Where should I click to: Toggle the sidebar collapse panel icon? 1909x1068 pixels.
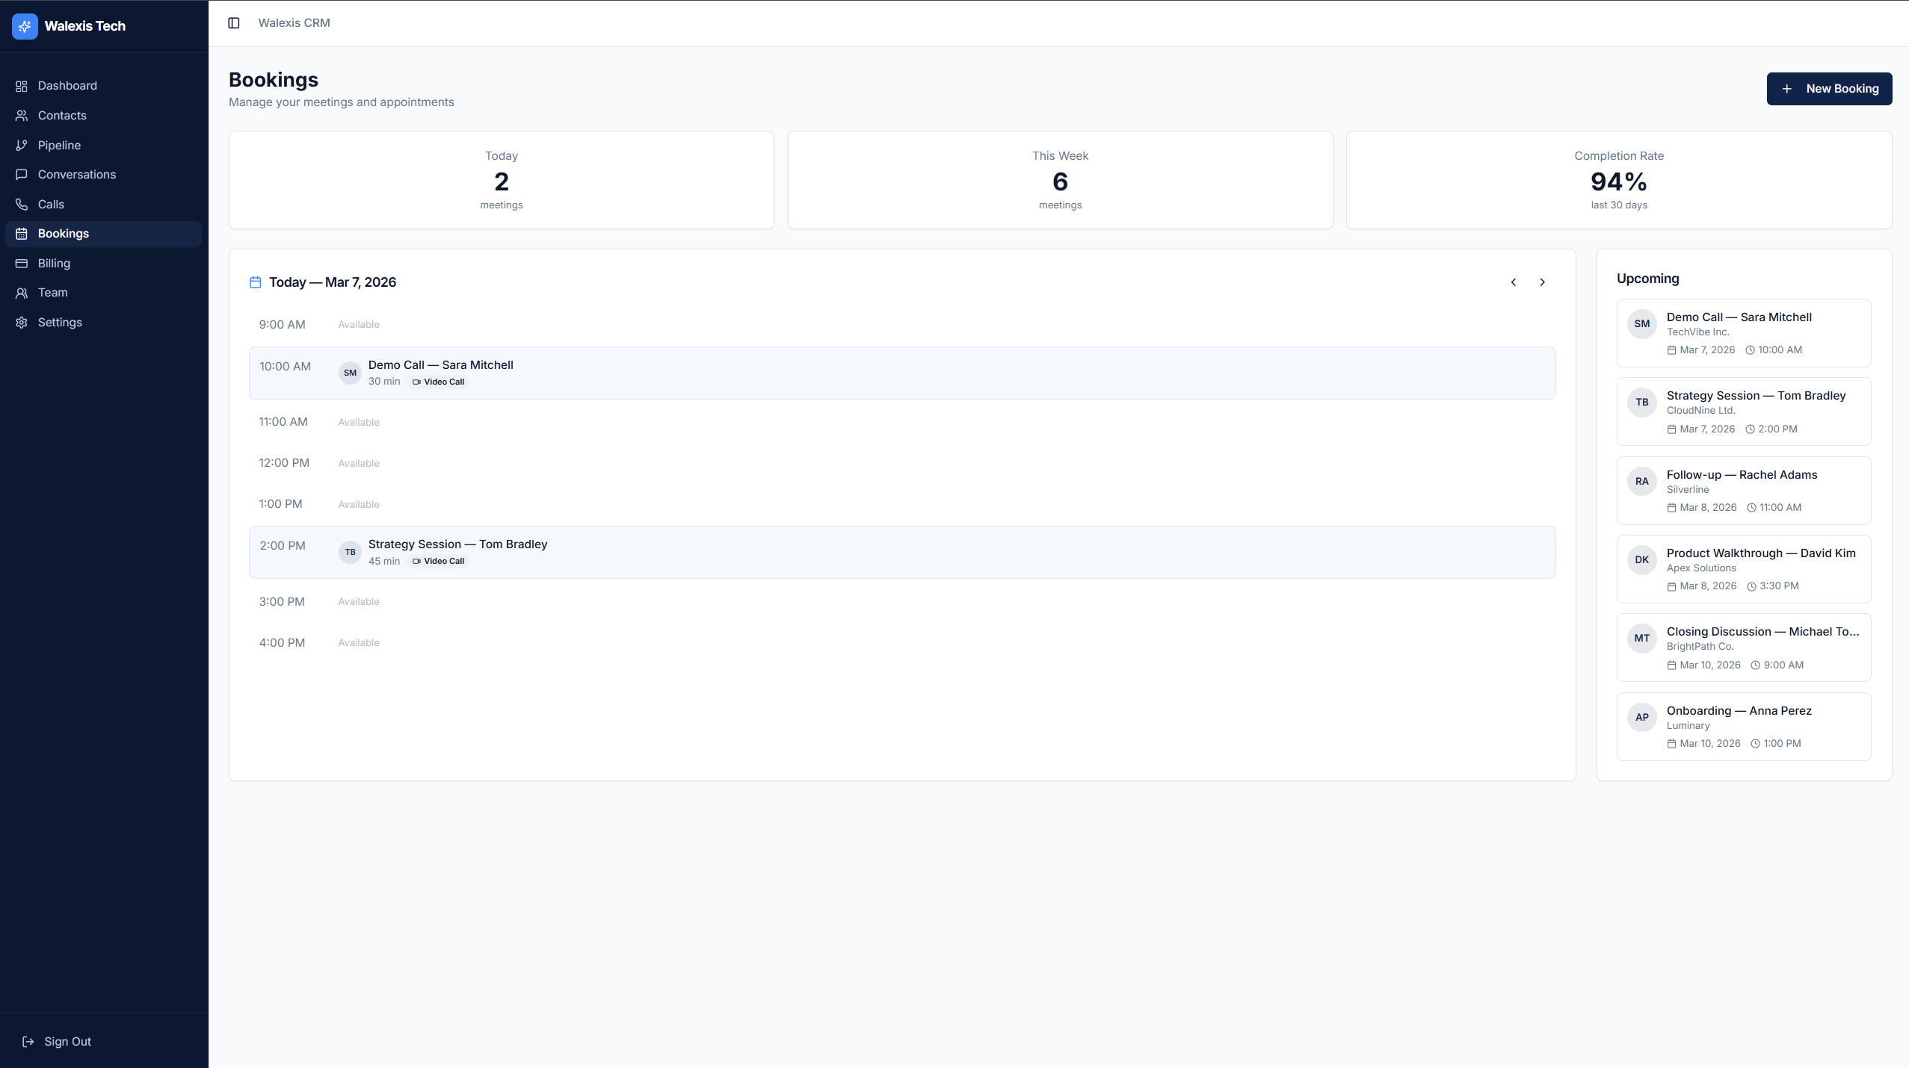coord(235,22)
